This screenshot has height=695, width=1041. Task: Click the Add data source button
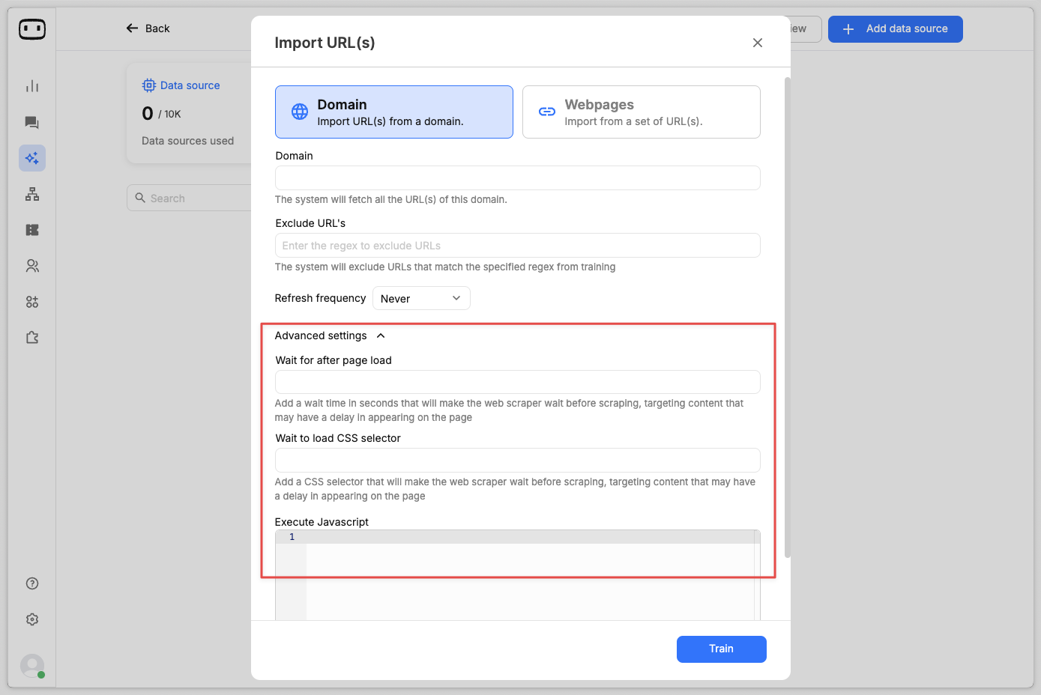(x=895, y=29)
